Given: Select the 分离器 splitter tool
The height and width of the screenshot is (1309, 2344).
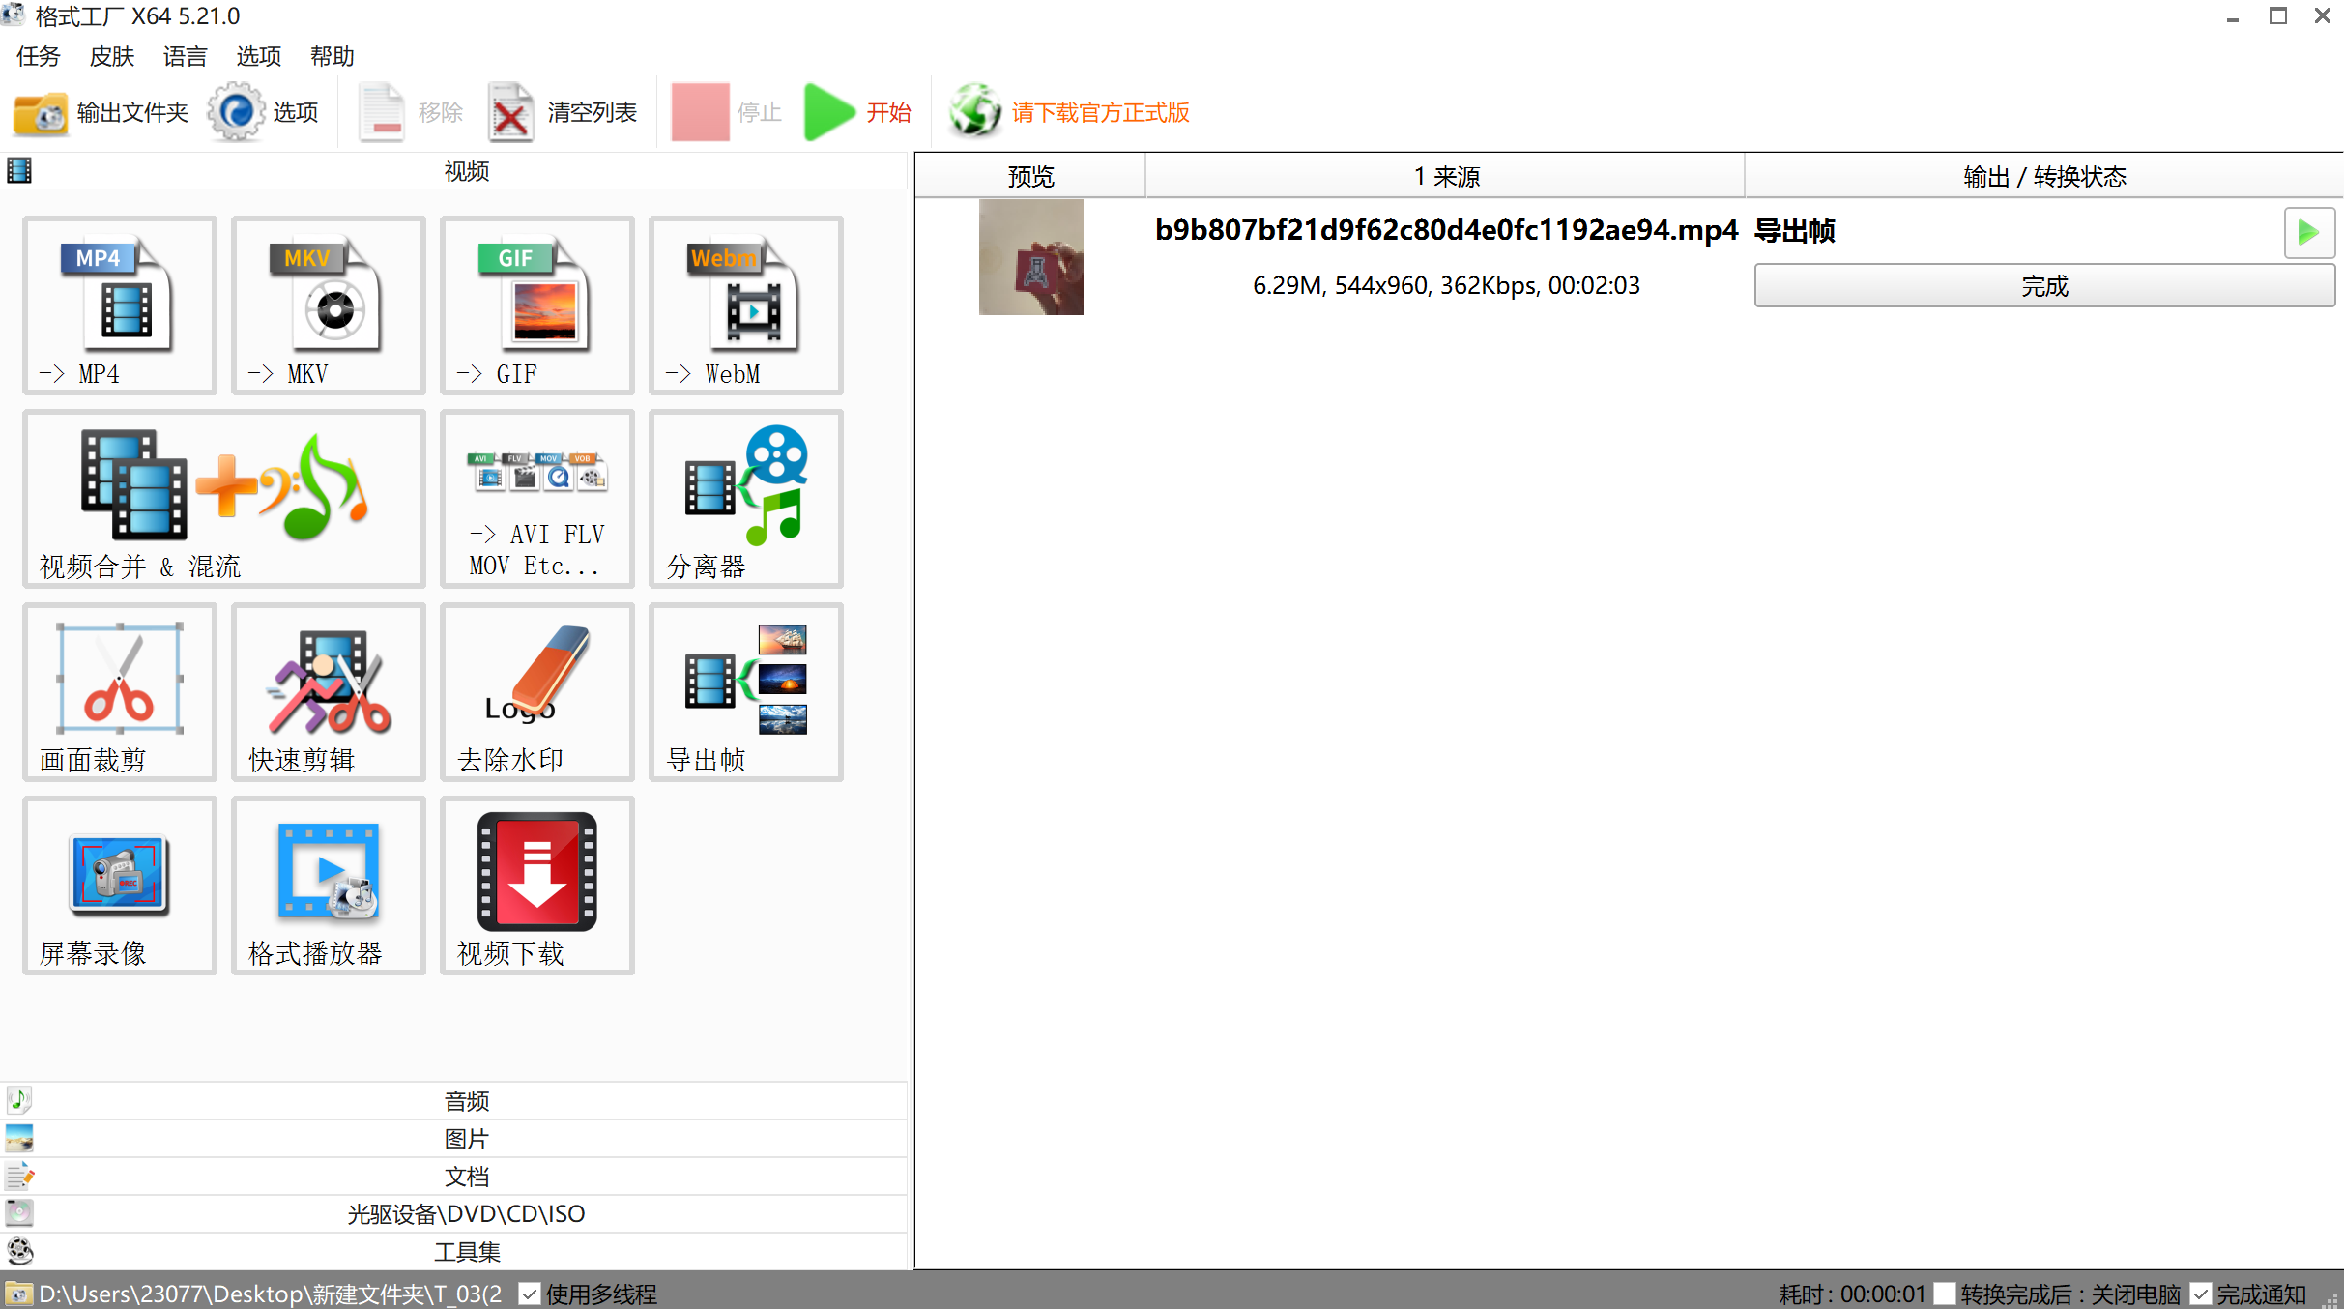Looking at the screenshot, I should tap(745, 498).
